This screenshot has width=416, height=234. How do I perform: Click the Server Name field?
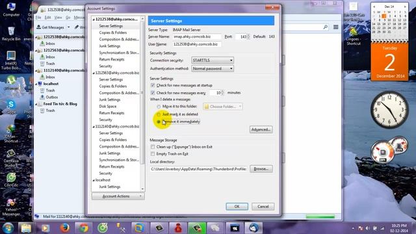[x=197, y=36]
